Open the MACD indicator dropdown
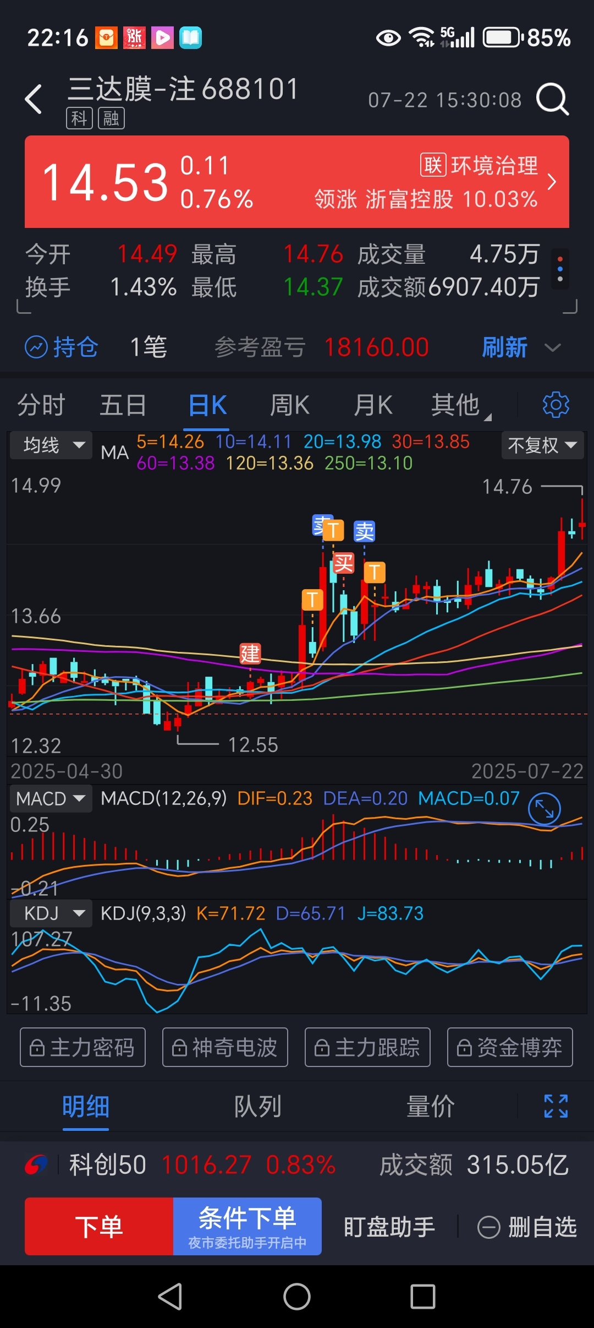Image resolution: width=594 pixels, height=1328 pixels. point(51,798)
